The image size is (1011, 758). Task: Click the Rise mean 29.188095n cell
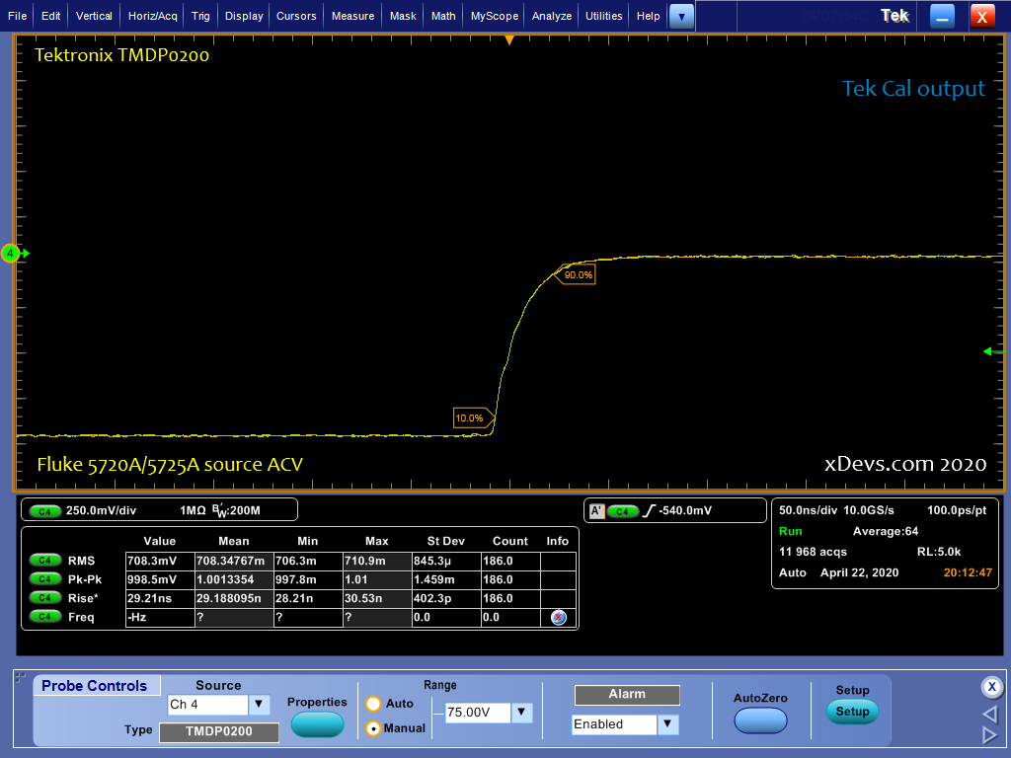point(234,598)
